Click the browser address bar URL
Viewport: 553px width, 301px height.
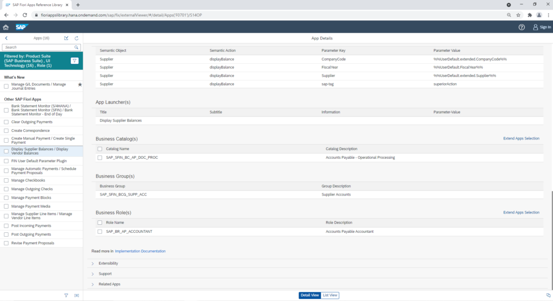(122, 15)
